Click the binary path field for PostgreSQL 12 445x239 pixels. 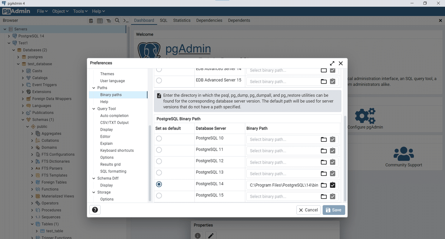(x=282, y=162)
